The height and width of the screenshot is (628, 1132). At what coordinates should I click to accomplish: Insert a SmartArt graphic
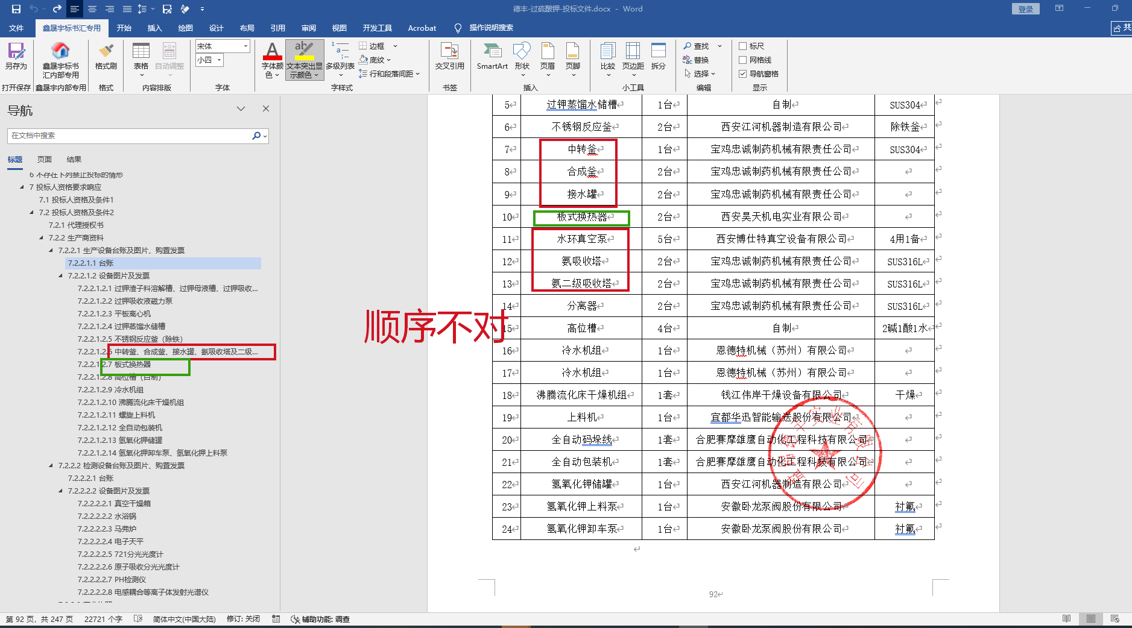click(492, 56)
